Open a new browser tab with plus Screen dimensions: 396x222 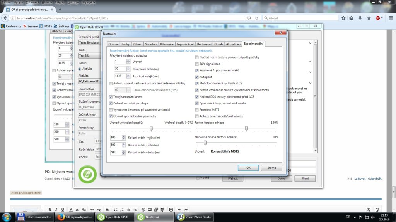60,10
